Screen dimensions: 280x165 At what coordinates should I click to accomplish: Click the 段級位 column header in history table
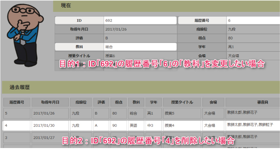(x=81, y=102)
